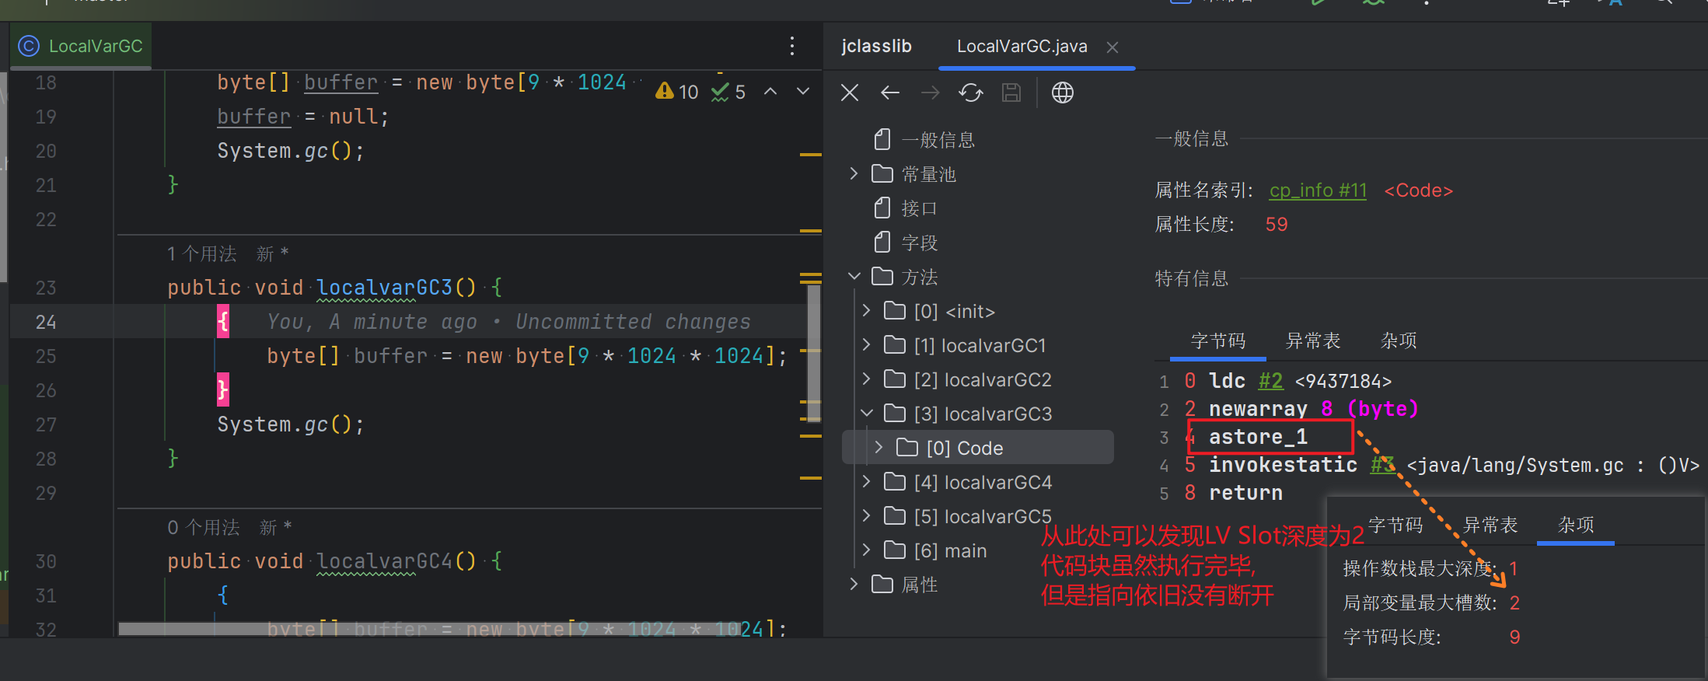Save changes with the floppy disk icon

(1011, 93)
